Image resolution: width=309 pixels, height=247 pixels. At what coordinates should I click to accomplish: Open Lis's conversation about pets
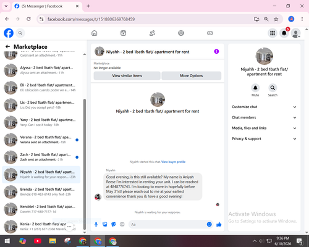click(x=41, y=105)
